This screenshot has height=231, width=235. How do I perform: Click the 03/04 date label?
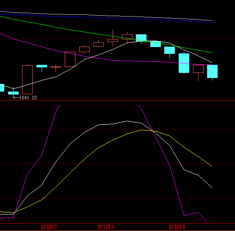click(177, 227)
